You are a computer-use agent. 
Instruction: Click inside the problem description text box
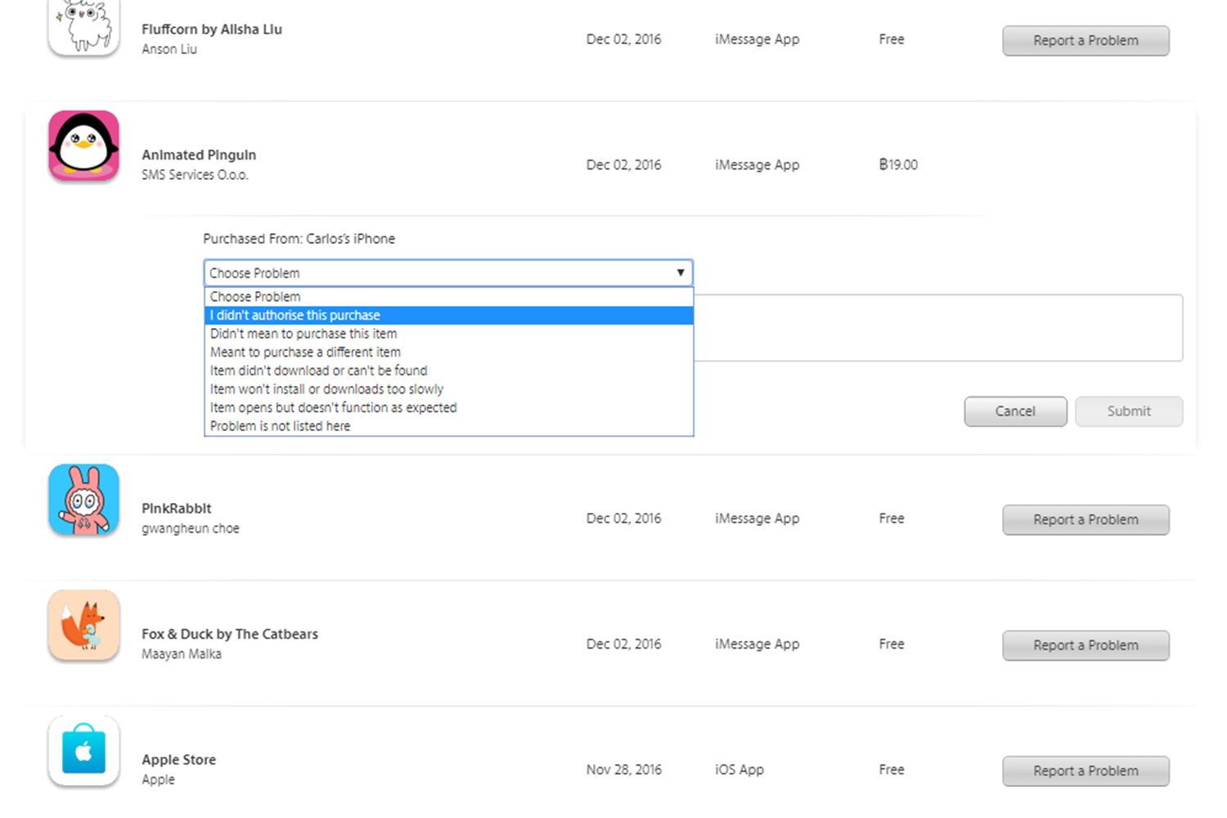coord(937,328)
